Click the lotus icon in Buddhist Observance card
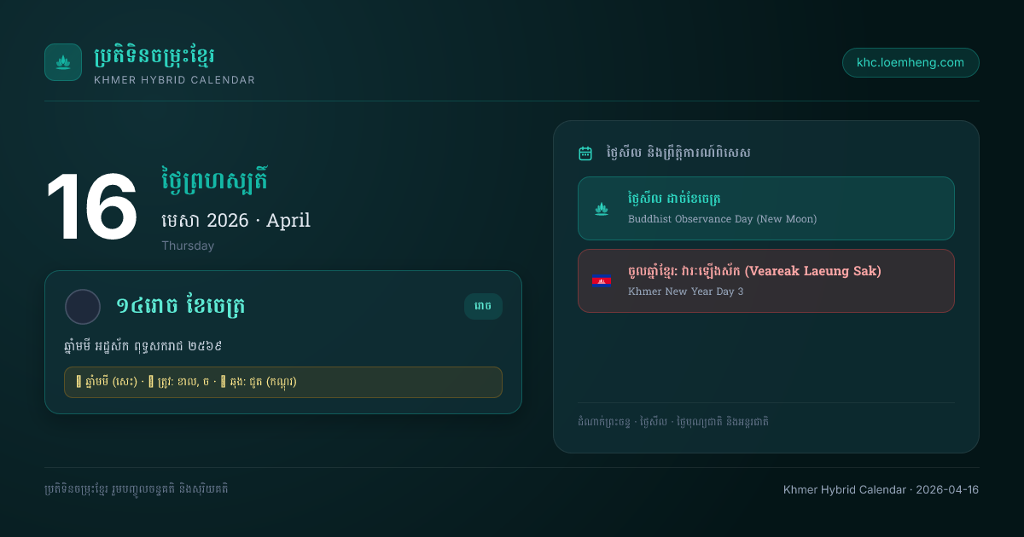 602,209
